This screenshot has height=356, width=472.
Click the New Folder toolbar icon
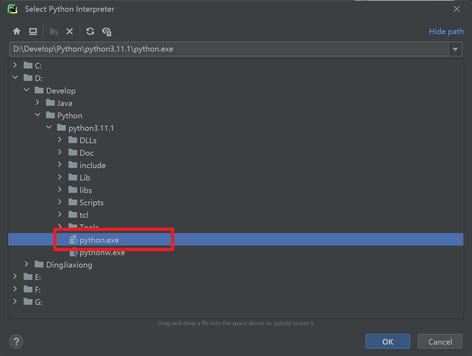click(54, 31)
